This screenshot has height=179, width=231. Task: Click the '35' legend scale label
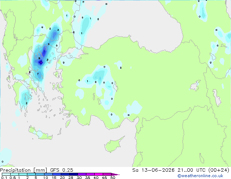pos(87,178)
